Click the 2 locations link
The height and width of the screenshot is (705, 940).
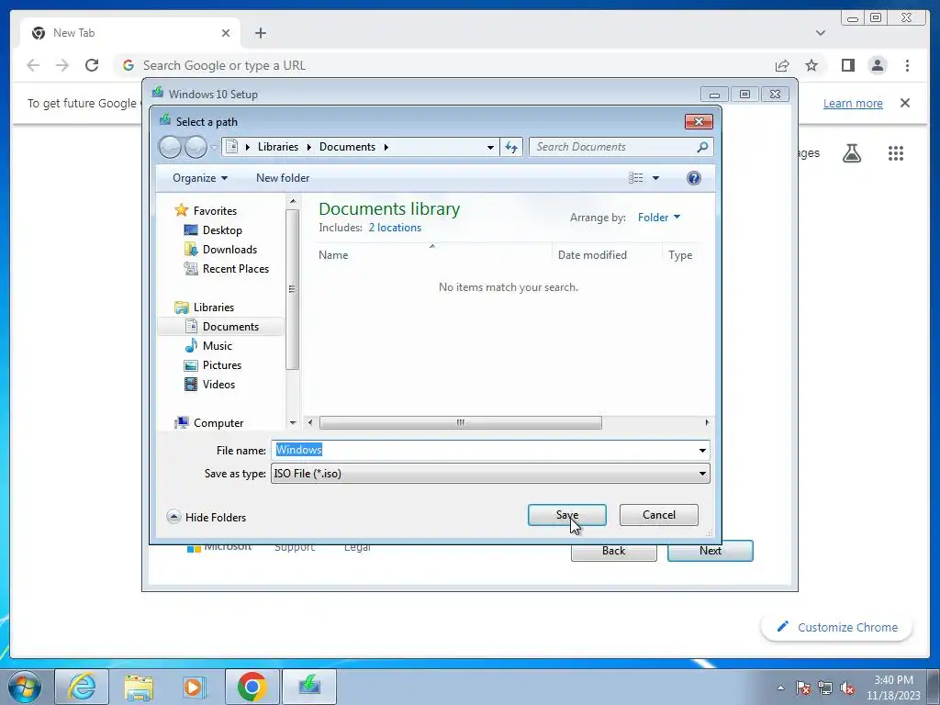click(x=395, y=228)
